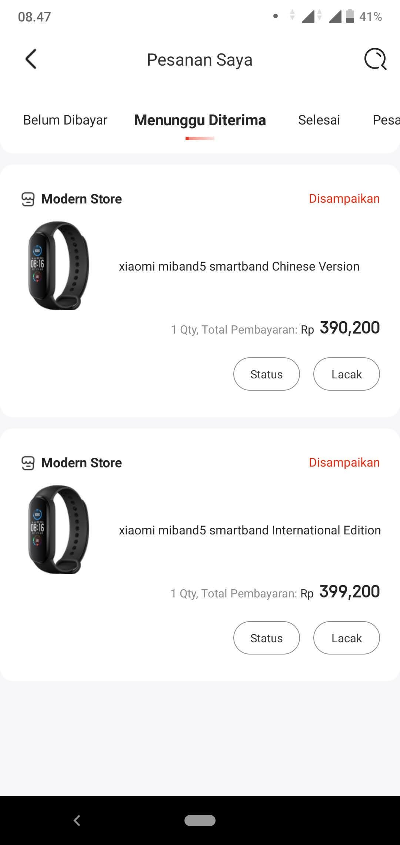Check Status of International Edition order
Image resolution: width=400 pixels, height=845 pixels.
(266, 638)
